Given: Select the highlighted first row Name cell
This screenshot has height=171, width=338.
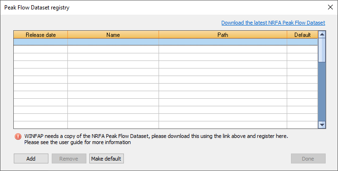Looking at the screenshot, I should point(113,42).
